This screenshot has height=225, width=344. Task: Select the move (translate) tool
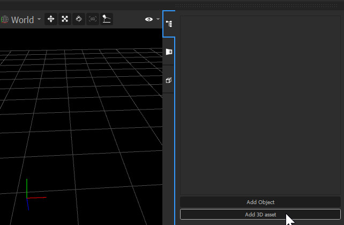coord(51,19)
